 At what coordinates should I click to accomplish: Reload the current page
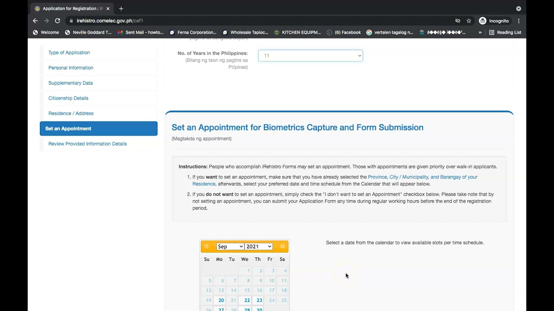click(x=57, y=21)
